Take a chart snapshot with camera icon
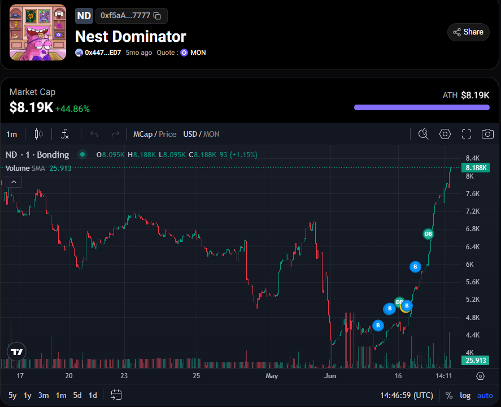501x407 pixels. point(487,134)
